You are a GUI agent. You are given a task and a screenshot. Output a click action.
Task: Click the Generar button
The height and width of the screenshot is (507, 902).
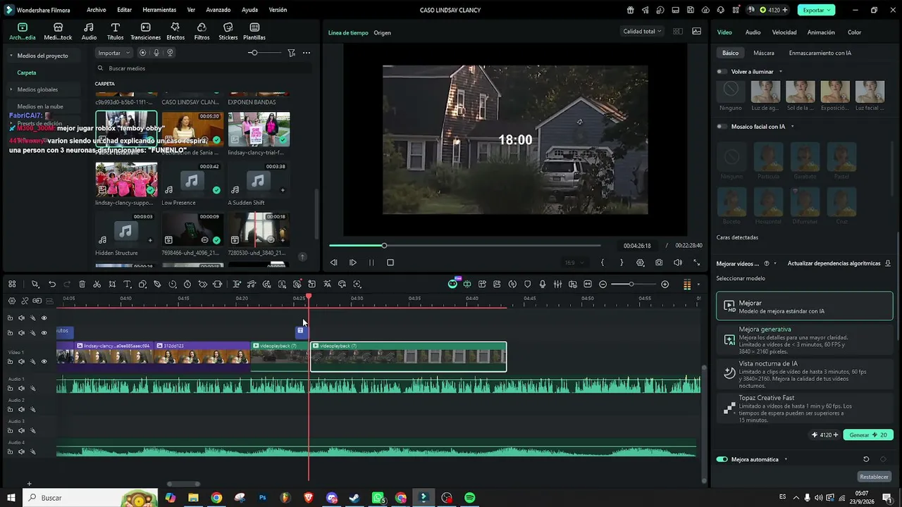867,435
